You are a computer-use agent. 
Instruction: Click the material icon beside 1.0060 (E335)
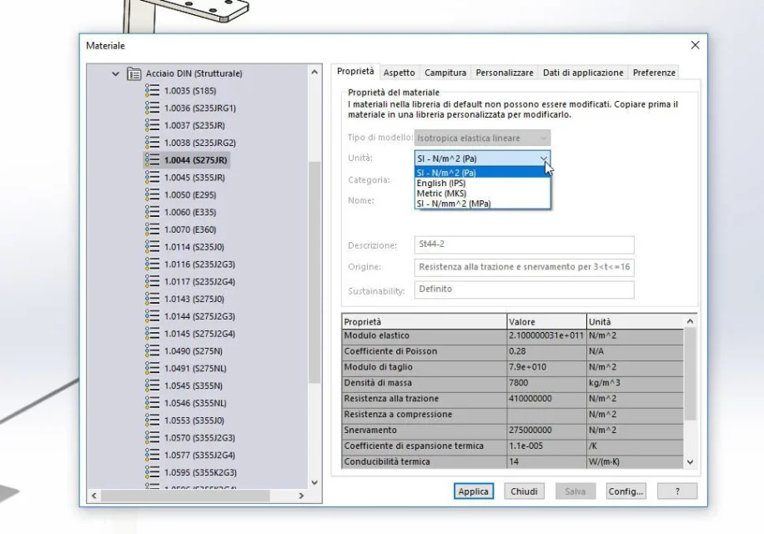152,212
